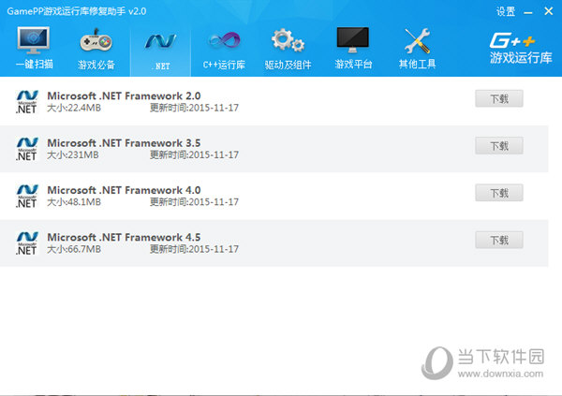Select the Microsoft .NET Framework 3.5 title
The image size is (562, 396).
(x=124, y=143)
